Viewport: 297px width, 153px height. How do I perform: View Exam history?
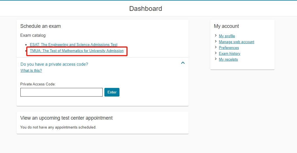(x=229, y=54)
